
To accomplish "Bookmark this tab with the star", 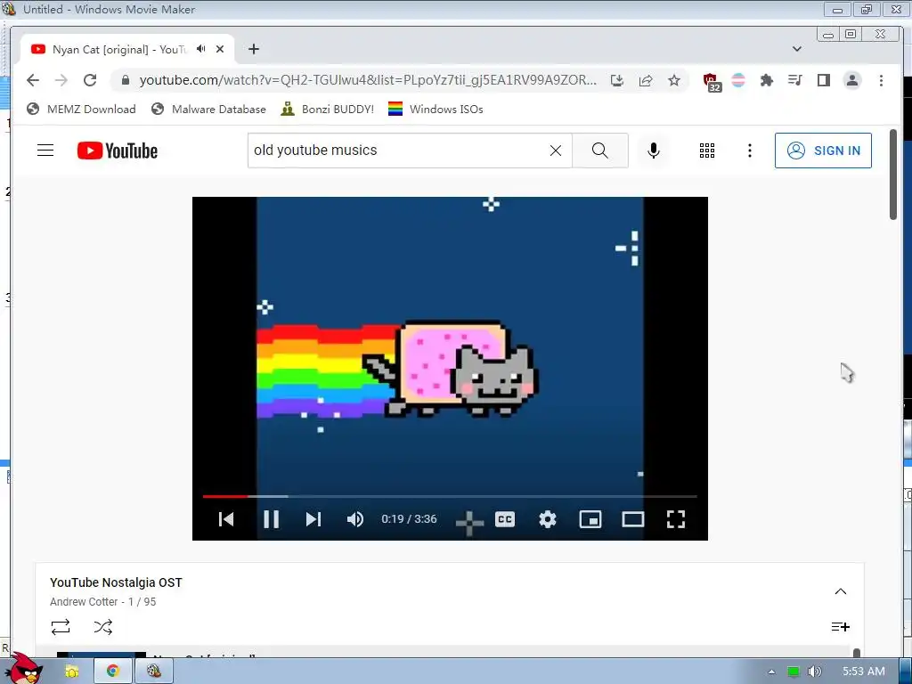I will (674, 80).
